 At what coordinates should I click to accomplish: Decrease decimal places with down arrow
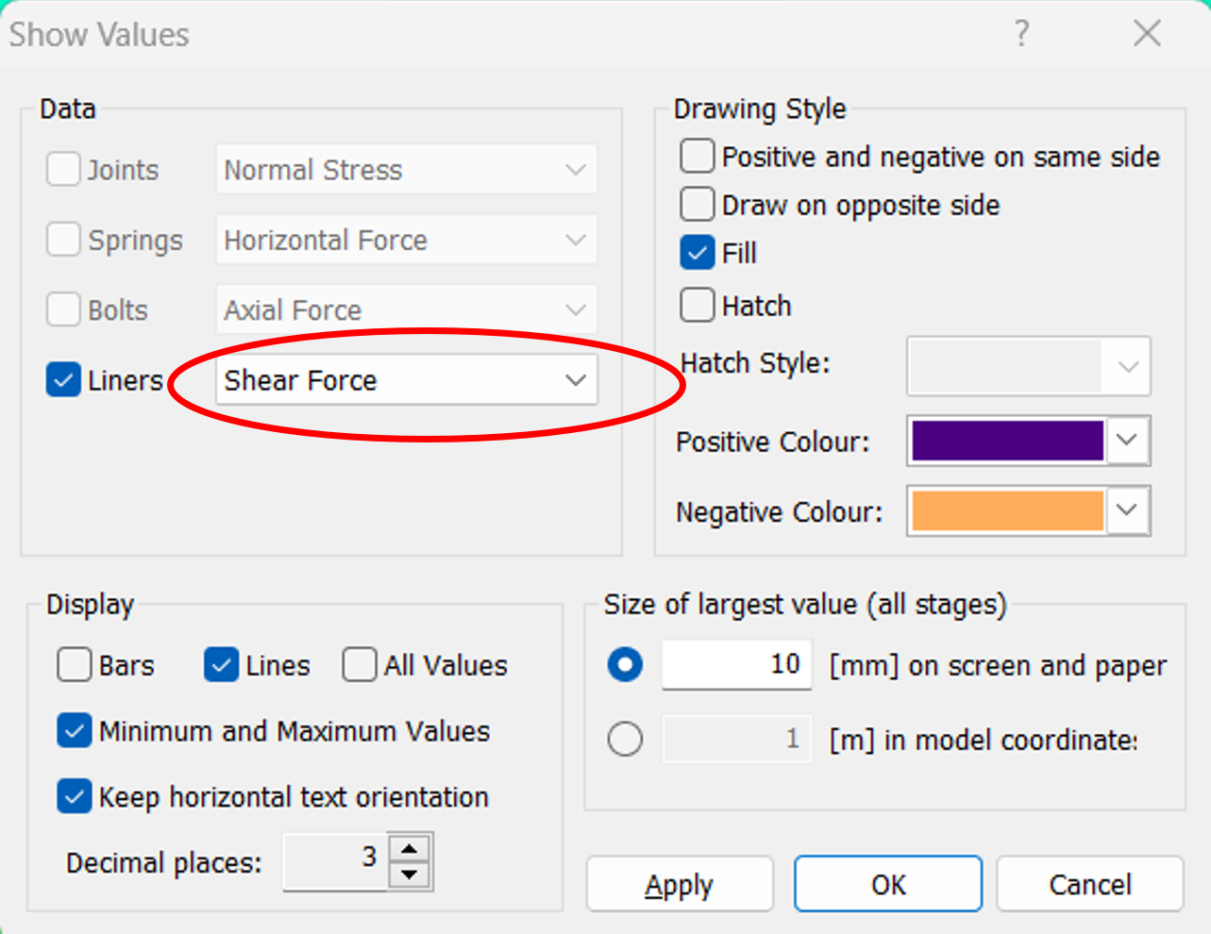pos(409,875)
